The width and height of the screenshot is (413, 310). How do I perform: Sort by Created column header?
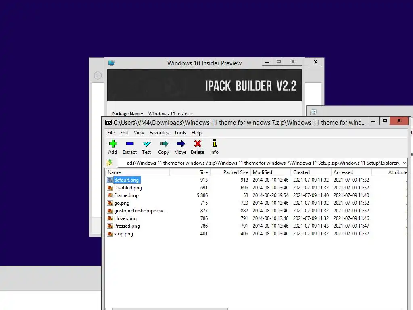(311, 172)
